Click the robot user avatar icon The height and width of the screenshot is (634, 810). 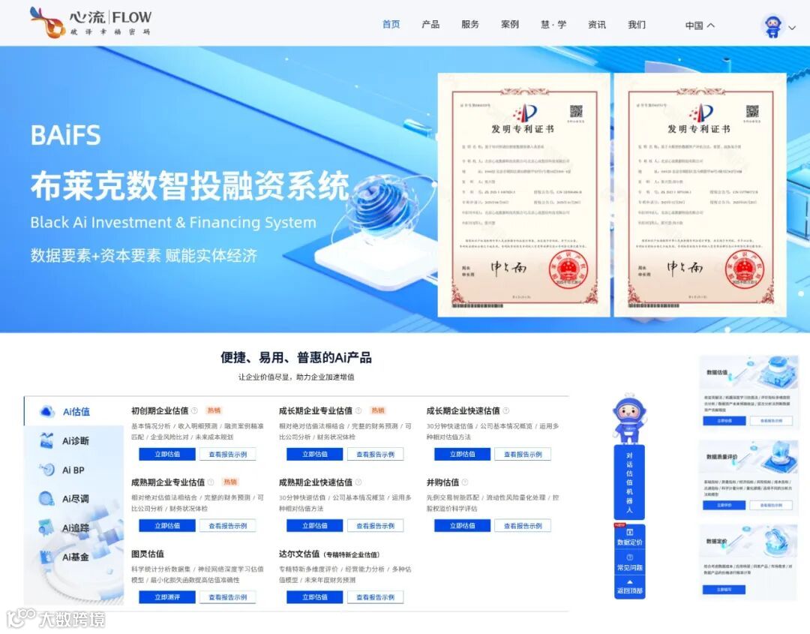point(772,26)
